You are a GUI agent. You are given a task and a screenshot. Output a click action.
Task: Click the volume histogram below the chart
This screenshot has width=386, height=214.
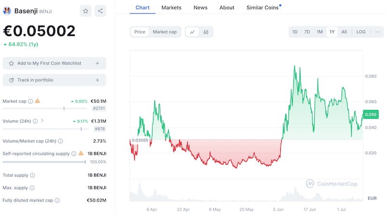pyautogui.click(x=246, y=192)
